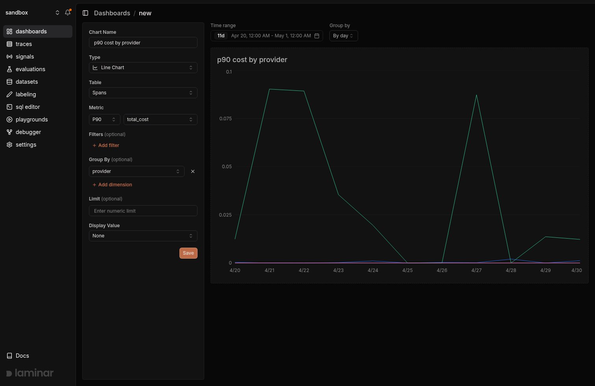Open the total_cost metric dropdown
The height and width of the screenshot is (386, 595).
coord(161,119)
